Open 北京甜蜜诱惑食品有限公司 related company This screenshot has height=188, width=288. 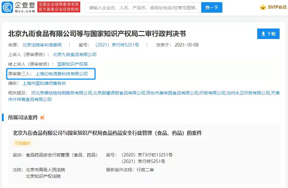[x=119, y=93]
